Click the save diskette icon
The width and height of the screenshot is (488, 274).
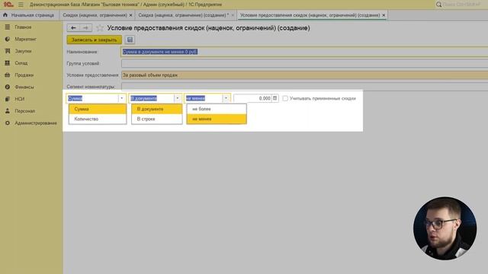coord(130,40)
